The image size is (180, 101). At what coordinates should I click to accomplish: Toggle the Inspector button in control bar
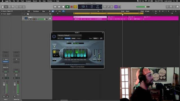pyautogui.click(x=6, y=7)
